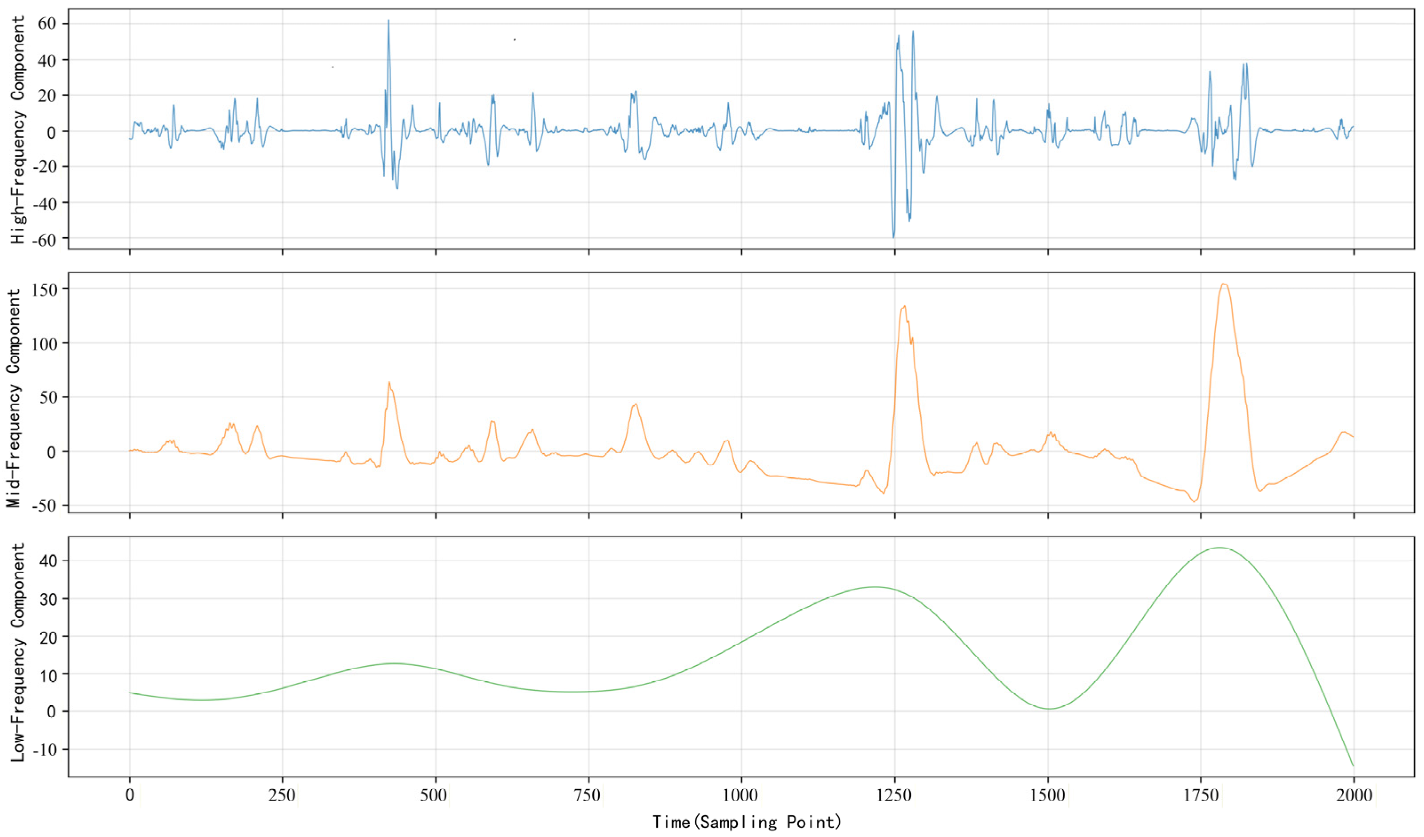Select x-axis tick label '750'
Screen dimensions: 1424x837
click(x=588, y=795)
